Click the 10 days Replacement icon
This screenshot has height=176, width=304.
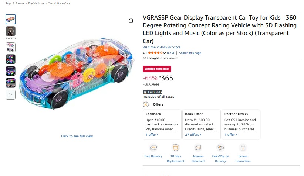coord(176,148)
